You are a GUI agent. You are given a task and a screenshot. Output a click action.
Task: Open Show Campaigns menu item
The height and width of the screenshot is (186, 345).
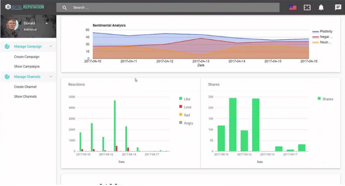coord(27,67)
